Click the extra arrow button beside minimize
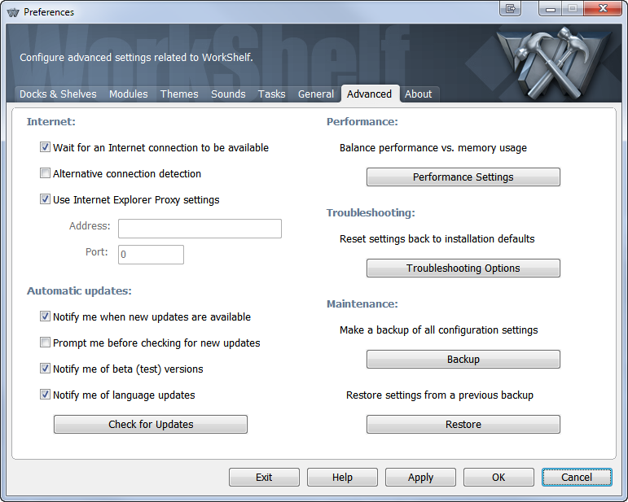The width and height of the screenshot is (628, 502). coord(512,9)
